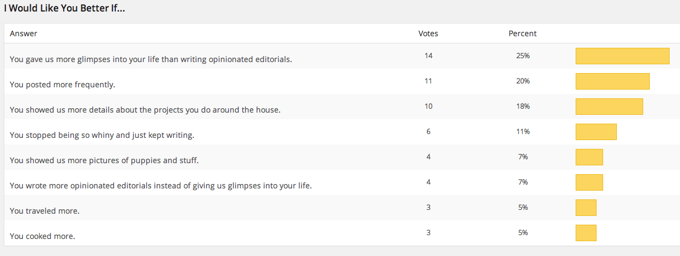Click the Votes column header
This screenshot has width=680, height=256.
(428, 34)
